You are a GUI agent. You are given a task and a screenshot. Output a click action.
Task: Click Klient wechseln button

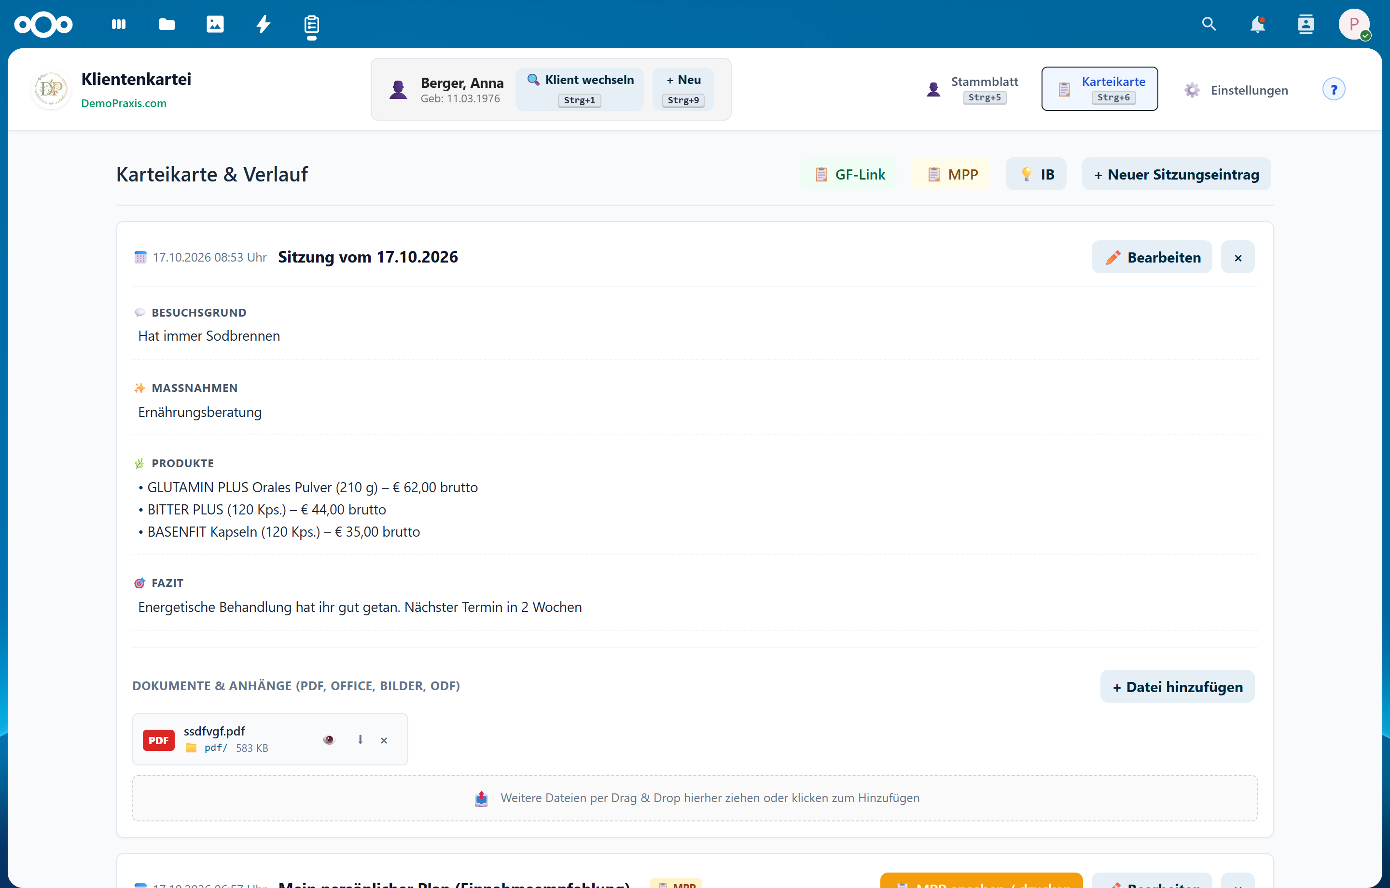(x=580, y=89)
